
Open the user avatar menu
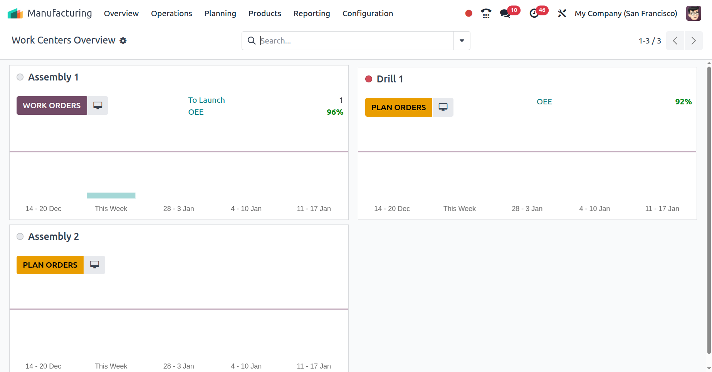click(x=694, y=13)
